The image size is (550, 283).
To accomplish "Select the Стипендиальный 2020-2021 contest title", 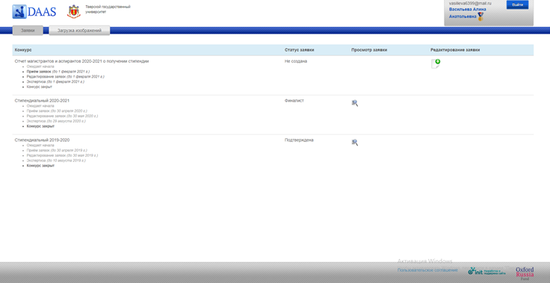I will (42, 101).
